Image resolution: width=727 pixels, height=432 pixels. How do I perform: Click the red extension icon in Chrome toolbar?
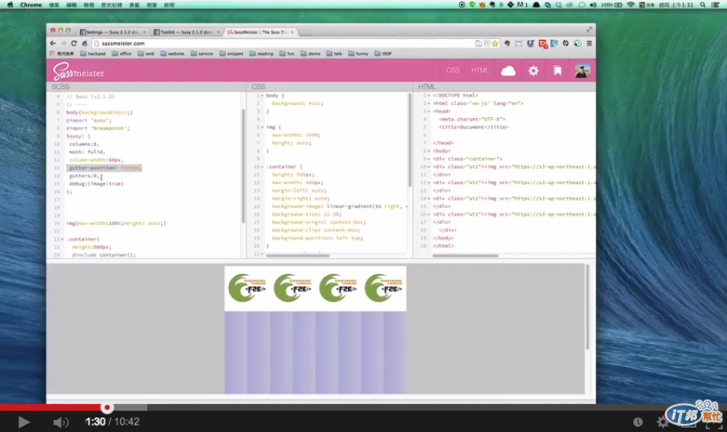[542, 44]
